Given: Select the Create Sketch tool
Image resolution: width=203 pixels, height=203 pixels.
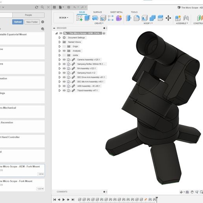Looking at the screenshot, I should point(79,18).
